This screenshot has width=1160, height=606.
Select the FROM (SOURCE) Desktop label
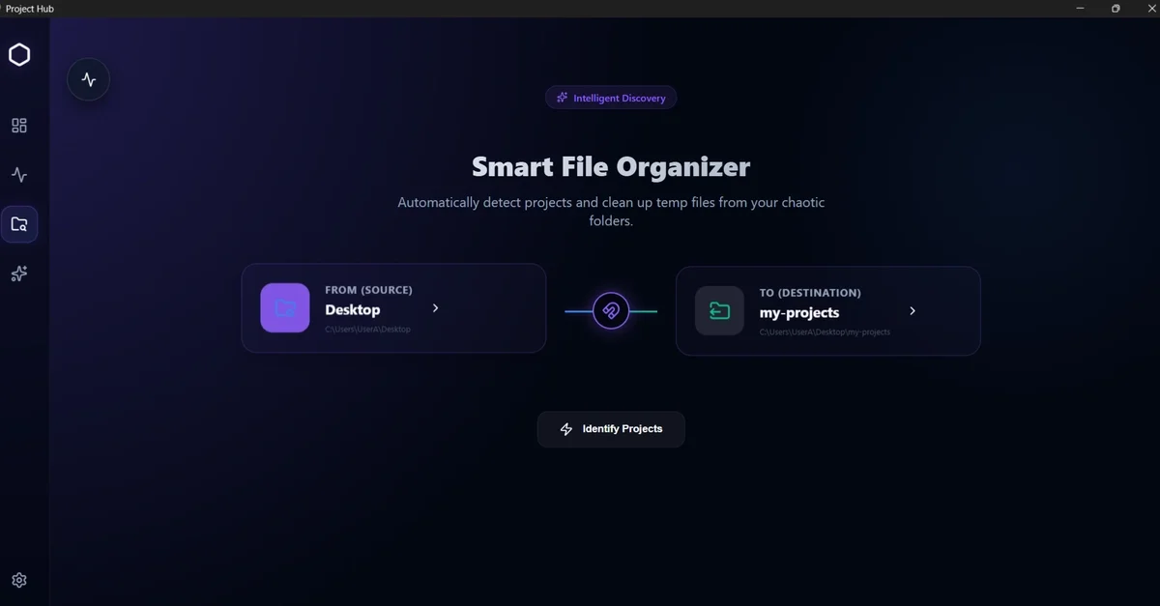pyautogui.click(x=353, y=309)
